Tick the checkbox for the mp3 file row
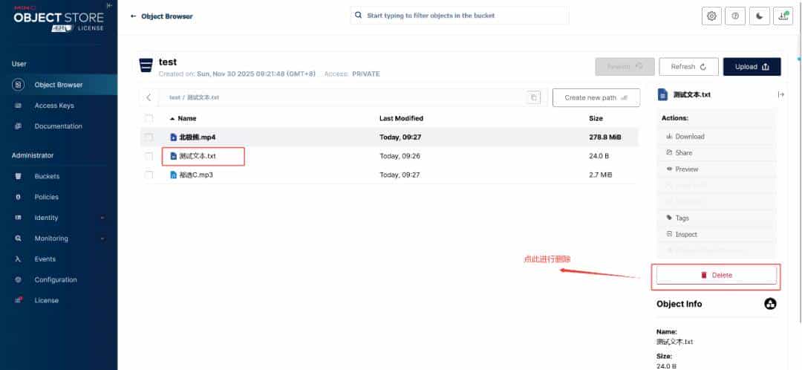 [x=149, y=175]
